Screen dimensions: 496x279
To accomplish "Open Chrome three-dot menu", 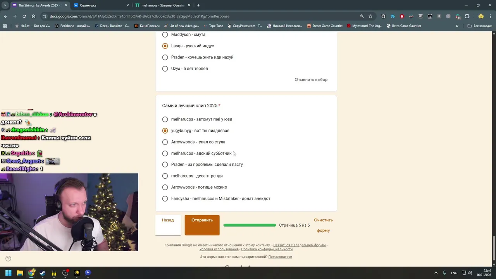I will click(490, 16).
